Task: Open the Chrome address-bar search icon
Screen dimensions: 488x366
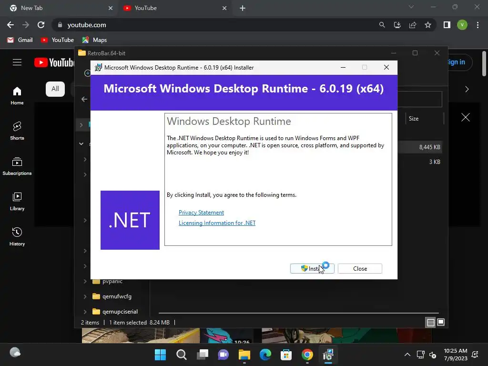Action: (x=382, y=25)
